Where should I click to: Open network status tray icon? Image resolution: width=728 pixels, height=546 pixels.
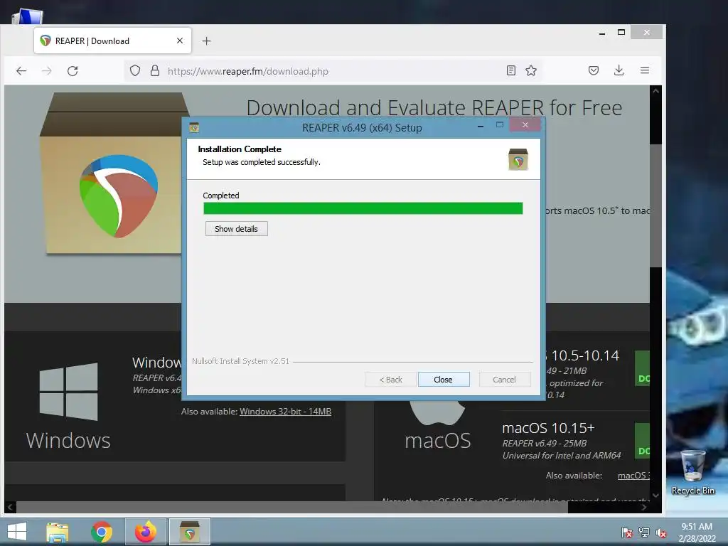click(644, 532)
